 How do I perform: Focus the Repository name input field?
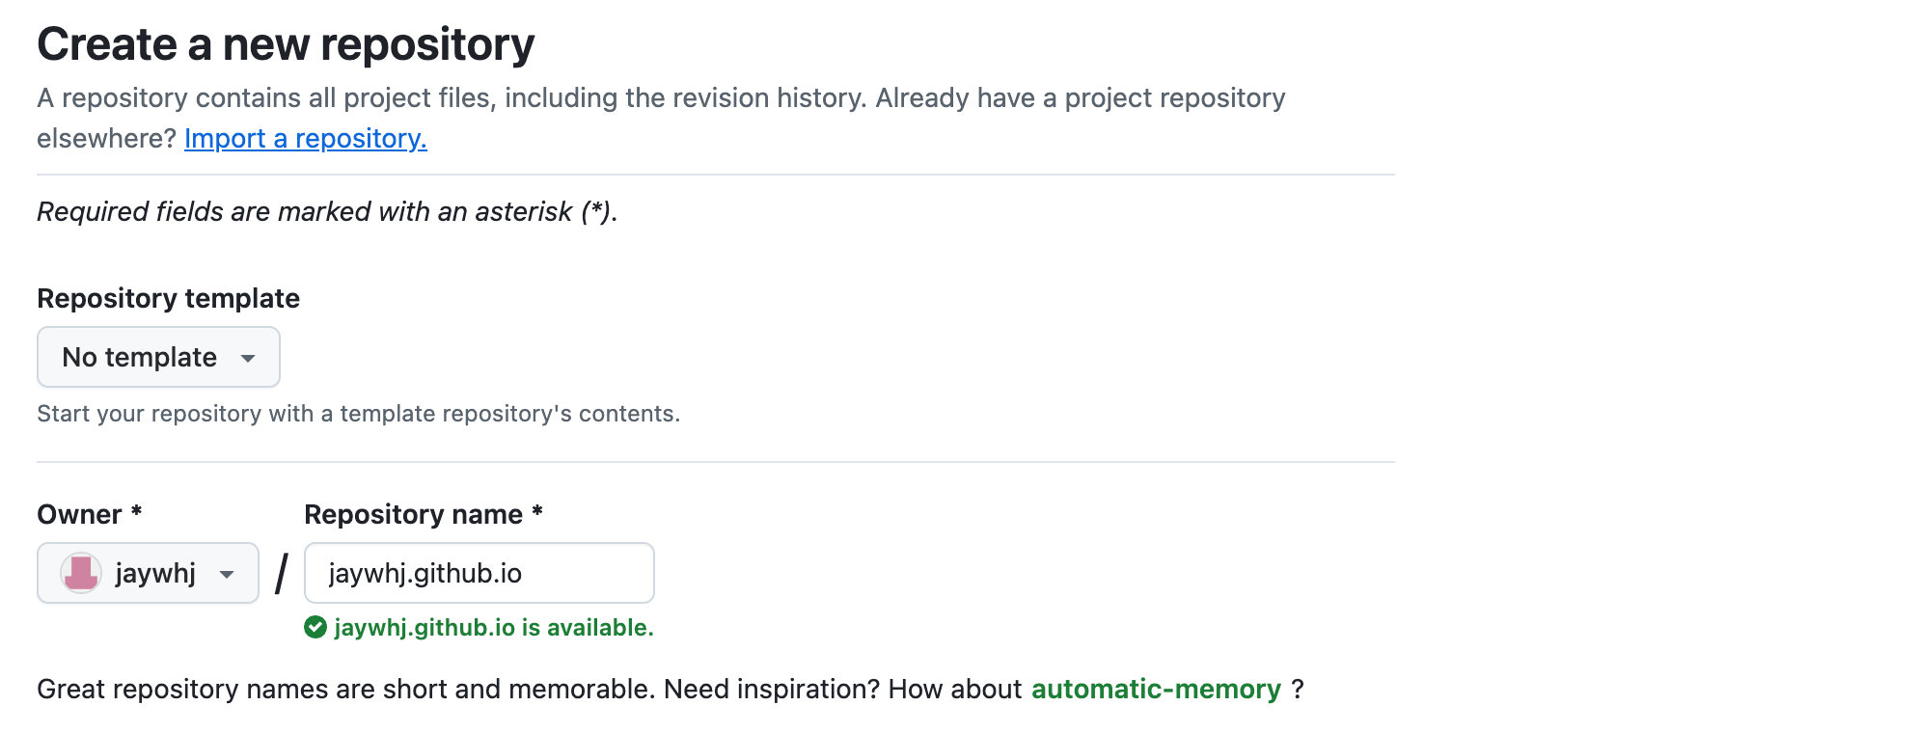coord(479,573)
